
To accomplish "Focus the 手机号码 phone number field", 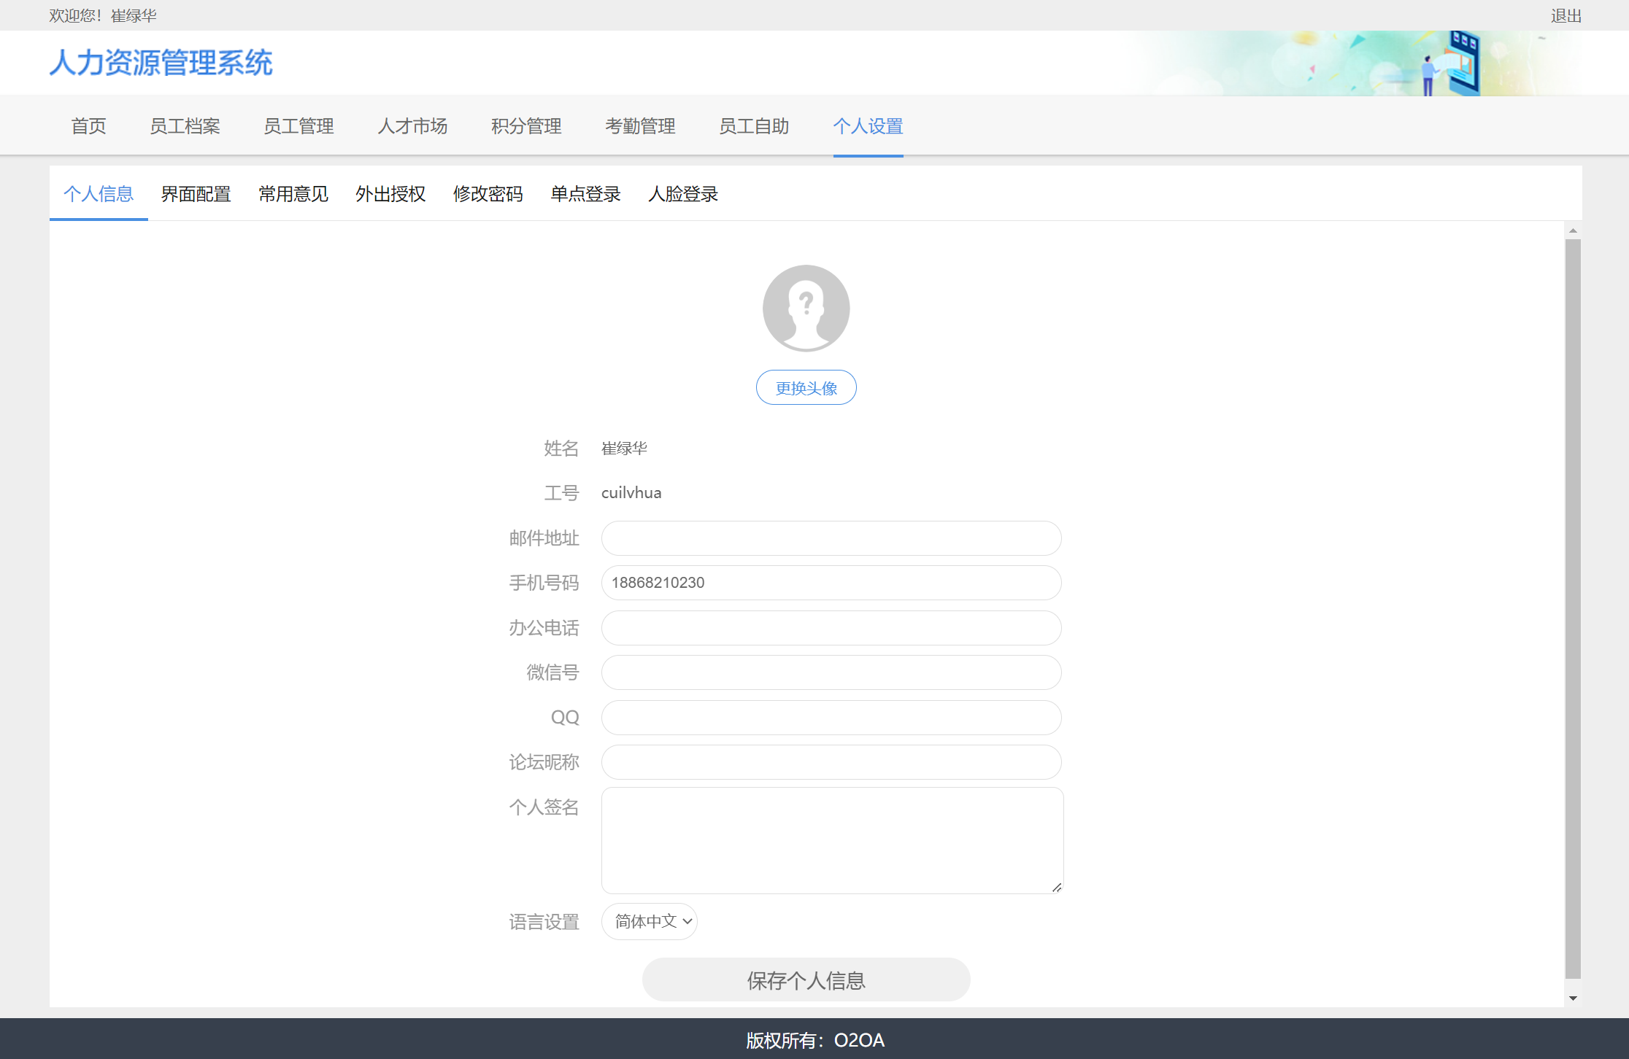I will pos(831,583).
